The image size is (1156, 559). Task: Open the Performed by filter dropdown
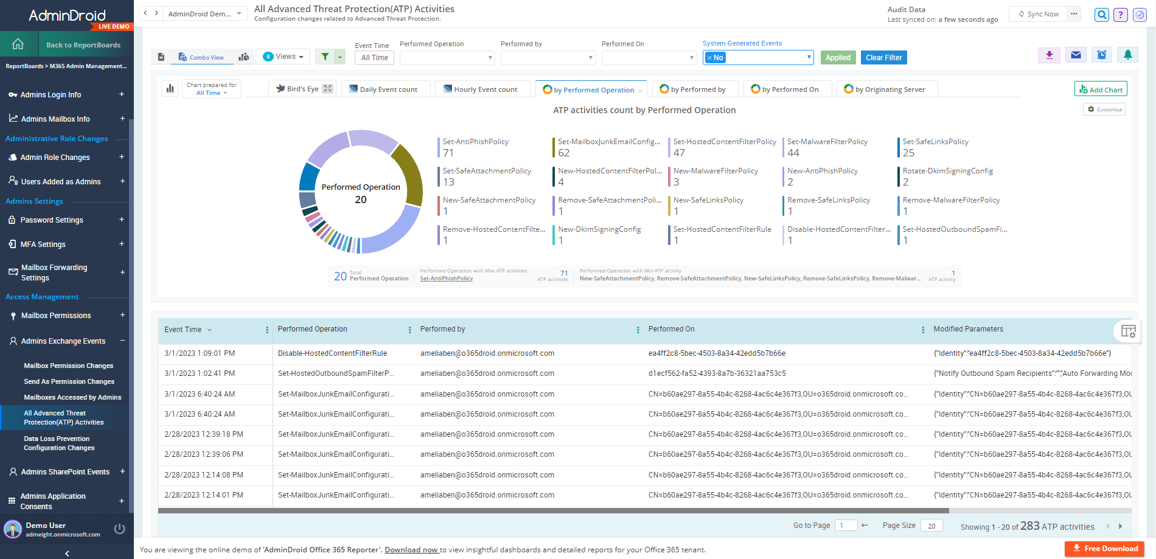548,58
